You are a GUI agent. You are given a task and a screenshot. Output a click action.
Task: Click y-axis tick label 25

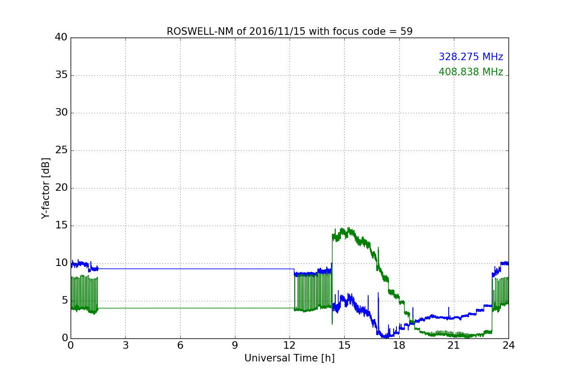[x=61, y=150]
